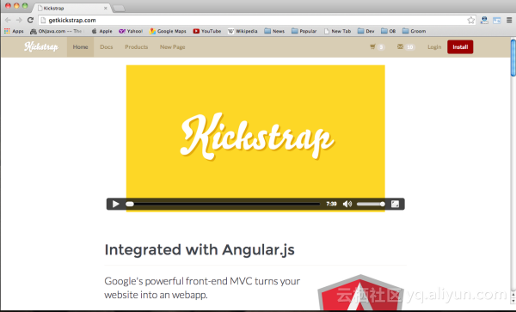Open Apps bookmark shortcut
516x312 pixels.
click(14, 31)
